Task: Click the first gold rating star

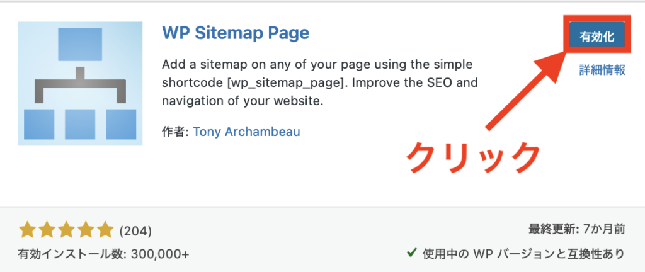Action: [x=27, y=230]
